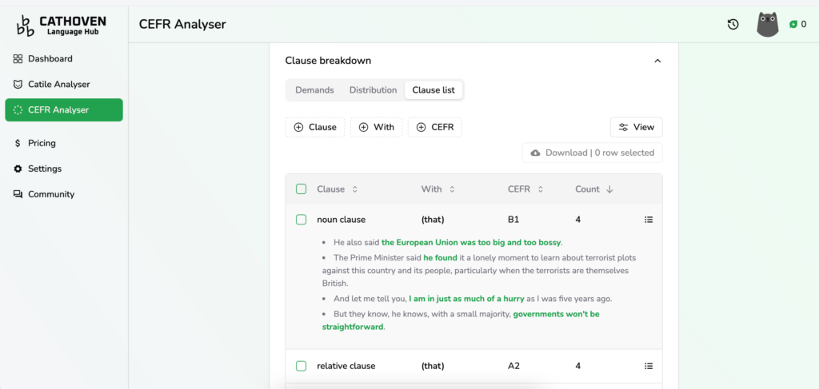Click the Pricing dollar icon
This screenshot has width=819, height=389.
coord(18,143)
